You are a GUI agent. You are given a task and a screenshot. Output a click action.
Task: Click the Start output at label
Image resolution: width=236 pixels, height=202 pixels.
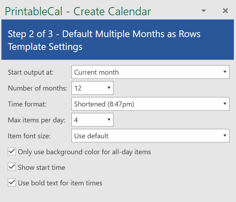pyautogui.click(x=31, y=72)
